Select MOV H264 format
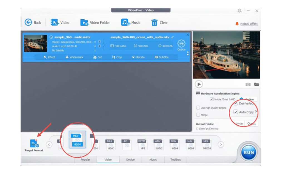The width and height of the screenshot is (294, 170). (x=175, y=144)
